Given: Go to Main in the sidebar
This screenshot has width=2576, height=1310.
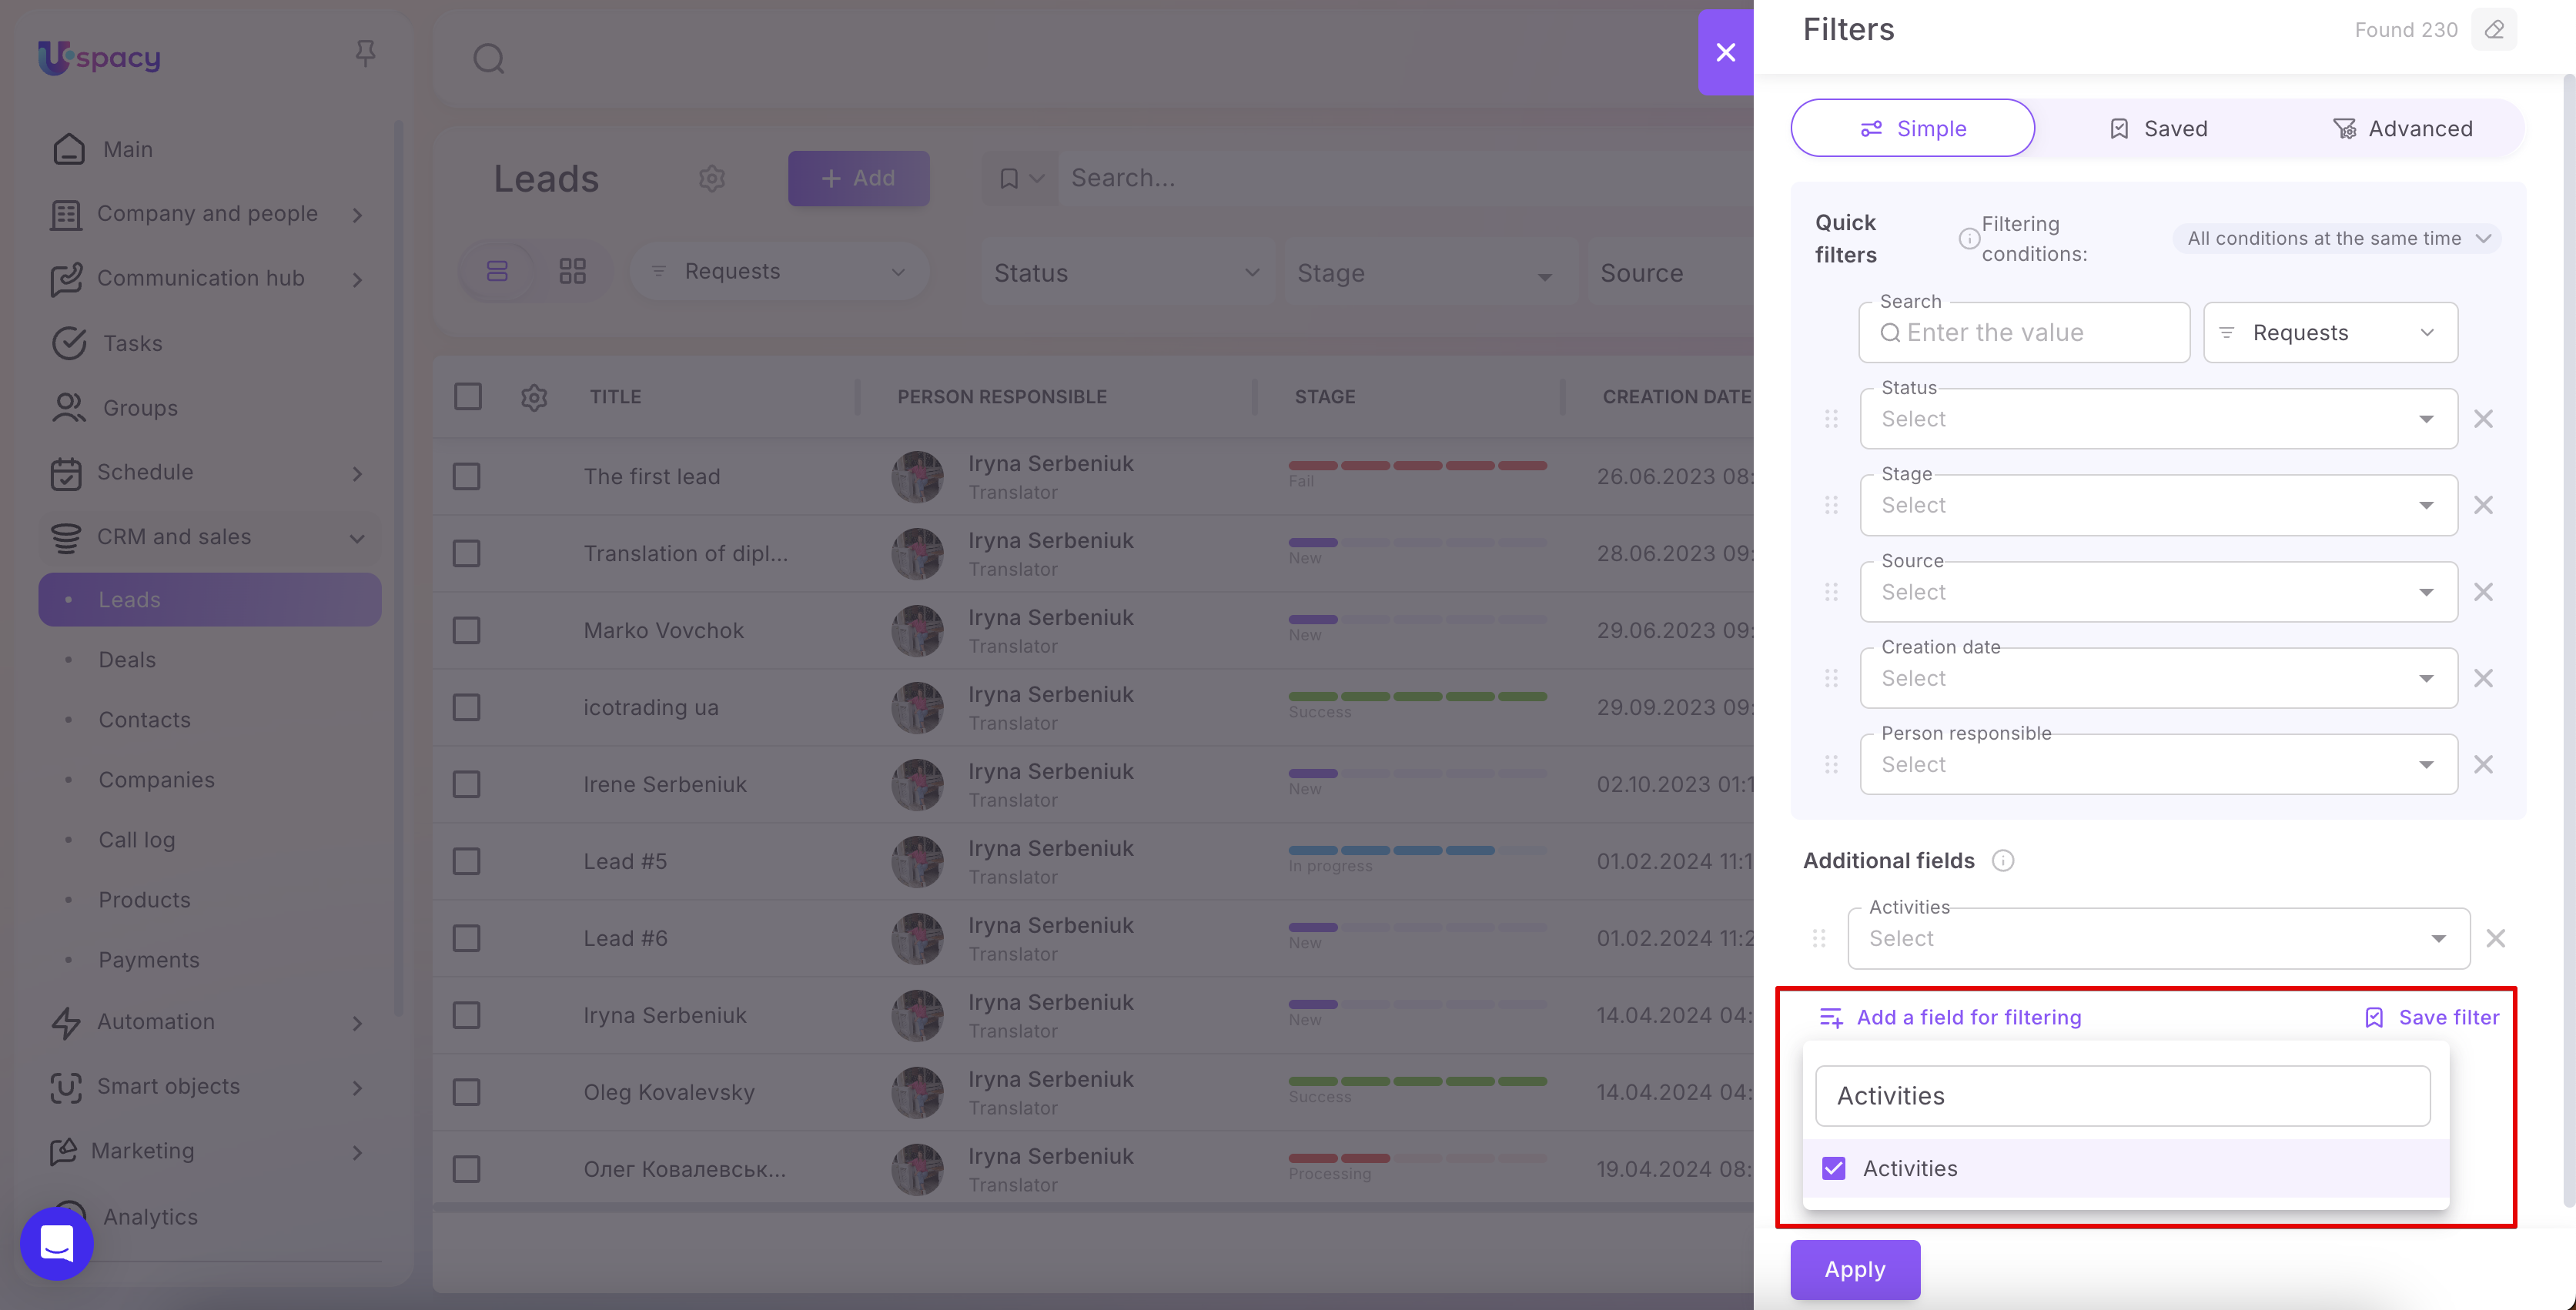Looking at the screenshot, I should [128, 149].
